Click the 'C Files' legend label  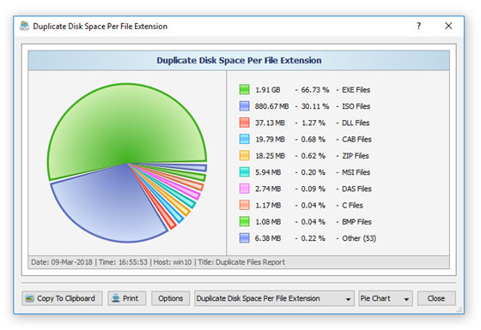pos(352,206)
